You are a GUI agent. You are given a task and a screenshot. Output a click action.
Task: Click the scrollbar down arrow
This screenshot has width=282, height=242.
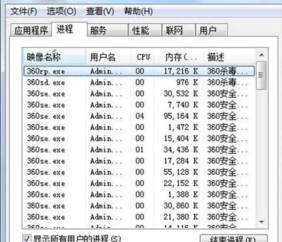(262, 222)
